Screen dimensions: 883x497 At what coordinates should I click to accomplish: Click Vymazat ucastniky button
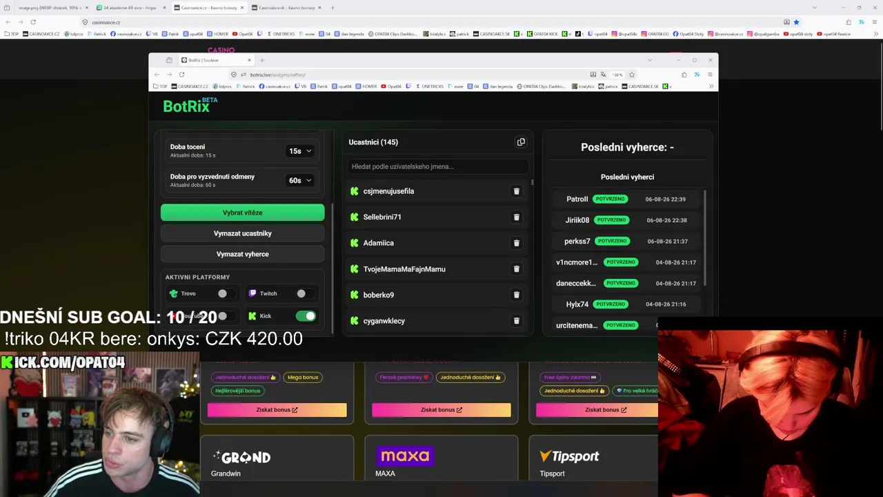[243, 233]
